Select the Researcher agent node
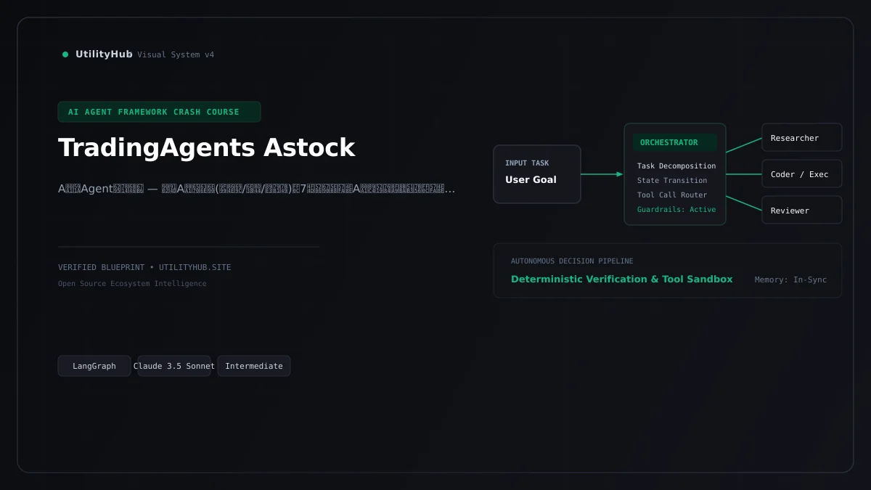 802,137
